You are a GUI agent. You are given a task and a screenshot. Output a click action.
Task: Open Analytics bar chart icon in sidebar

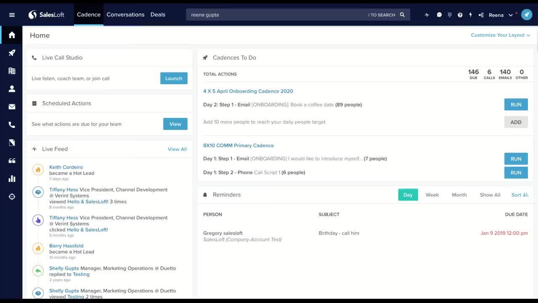point(12,178)
